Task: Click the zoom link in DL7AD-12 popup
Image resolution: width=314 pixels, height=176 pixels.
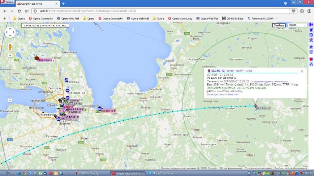Action: coord(239,71)
